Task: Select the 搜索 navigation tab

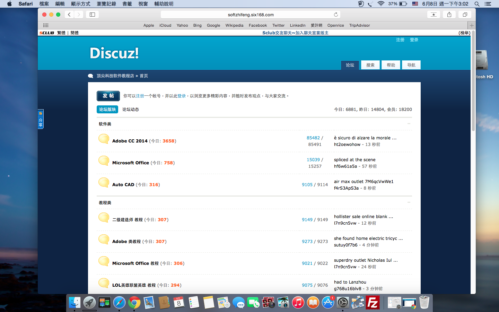Action: (x=370, y=65)
